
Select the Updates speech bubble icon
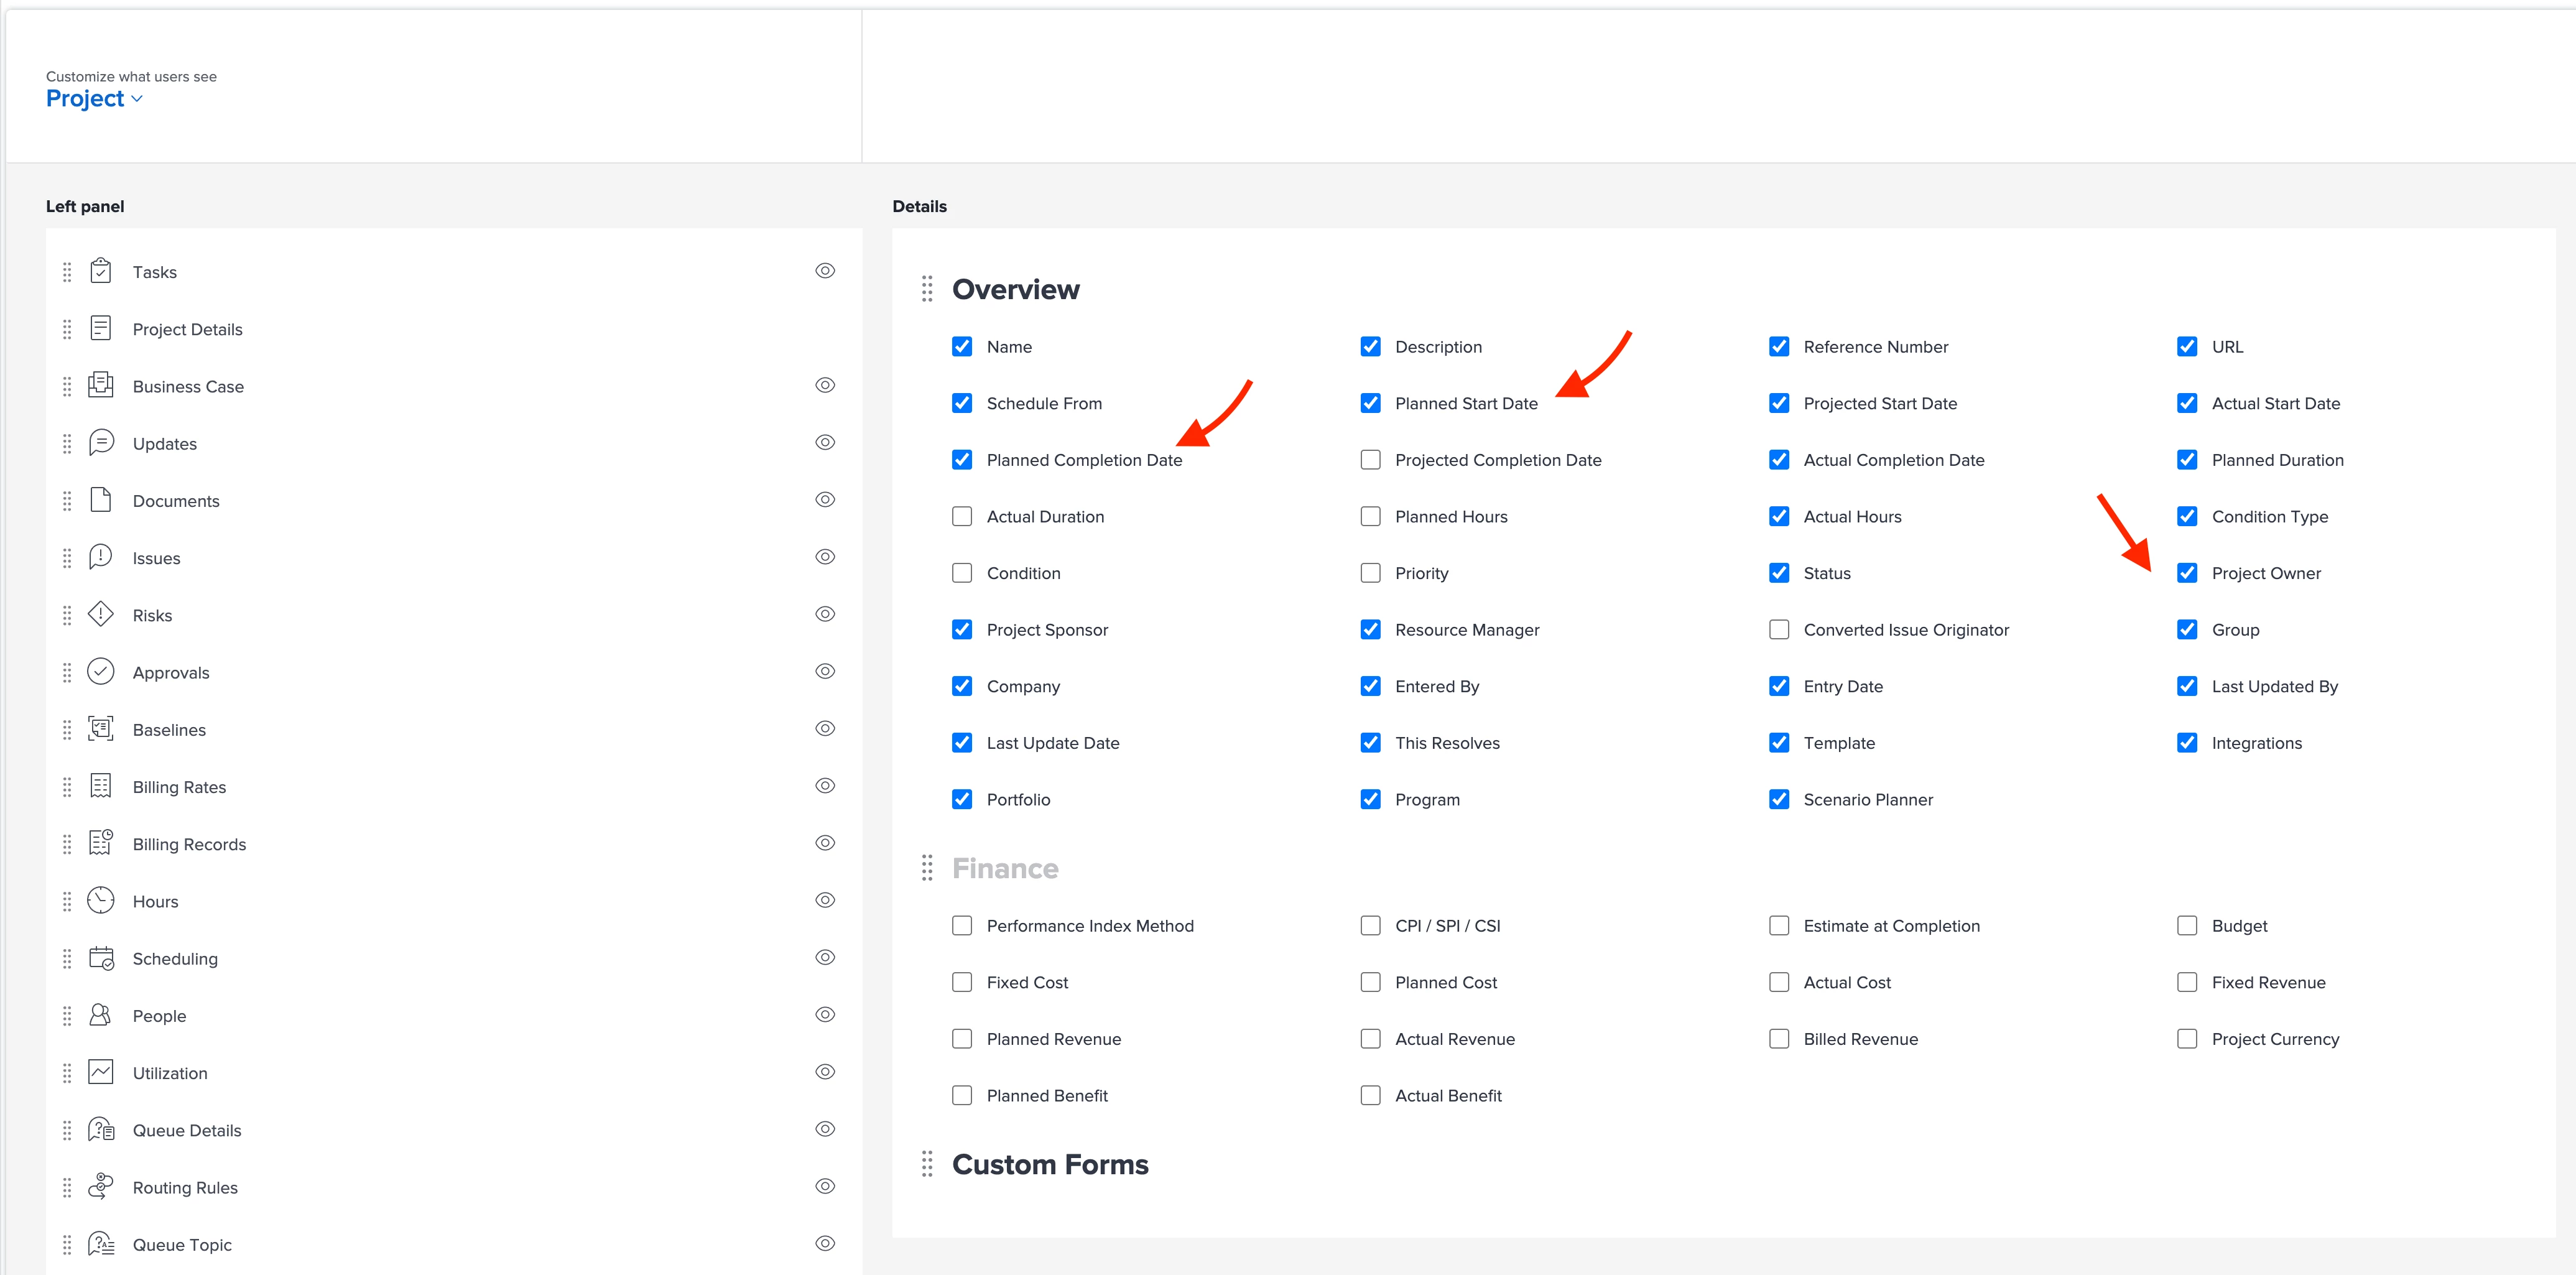pyautogui.click(x=101, y=442)
